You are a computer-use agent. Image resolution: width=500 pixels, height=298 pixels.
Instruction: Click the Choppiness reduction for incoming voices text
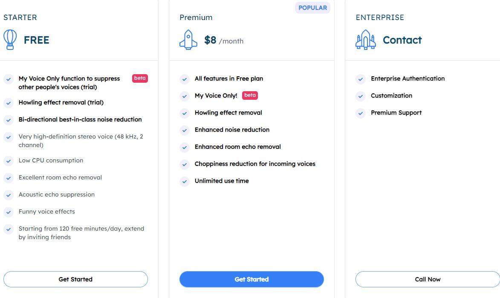[x=255, y=164]
